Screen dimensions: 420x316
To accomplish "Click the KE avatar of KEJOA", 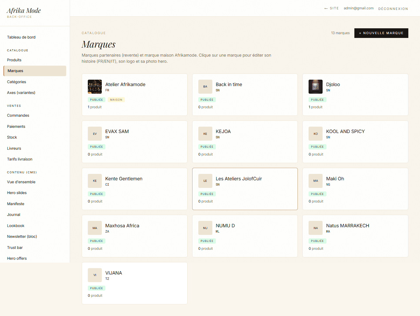I will 205,134.
